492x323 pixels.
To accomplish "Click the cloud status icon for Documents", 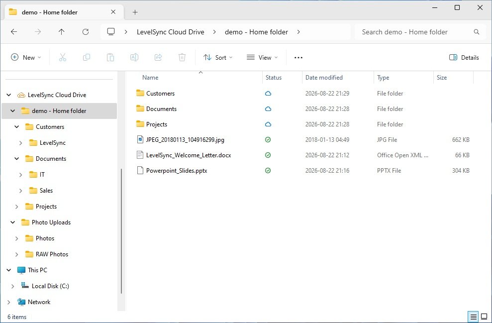I will 268,108.
